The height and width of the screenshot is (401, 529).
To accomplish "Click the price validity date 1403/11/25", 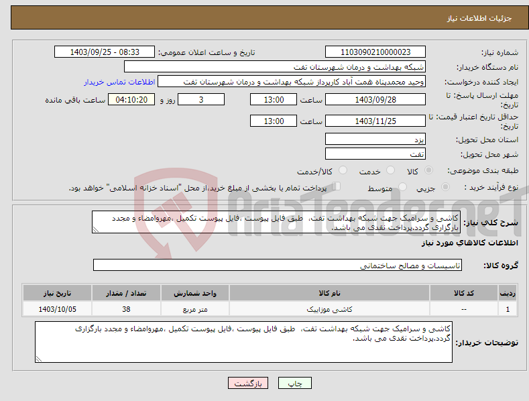I will 375,121.
